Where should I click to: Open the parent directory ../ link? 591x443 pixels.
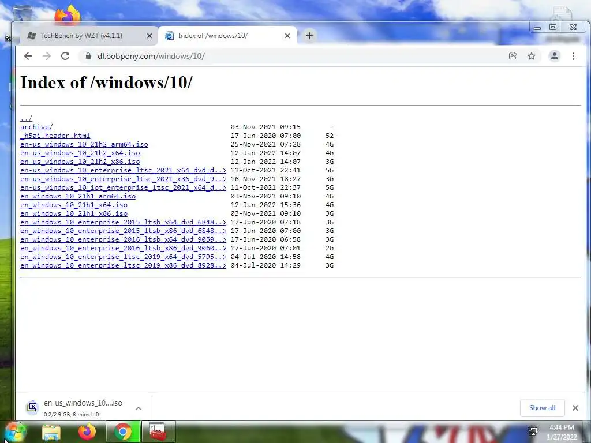[27, 118]
